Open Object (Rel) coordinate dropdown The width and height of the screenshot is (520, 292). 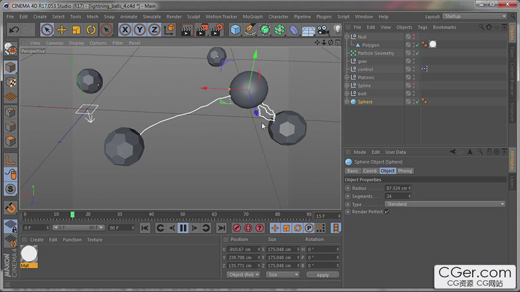tap(243, 275)
